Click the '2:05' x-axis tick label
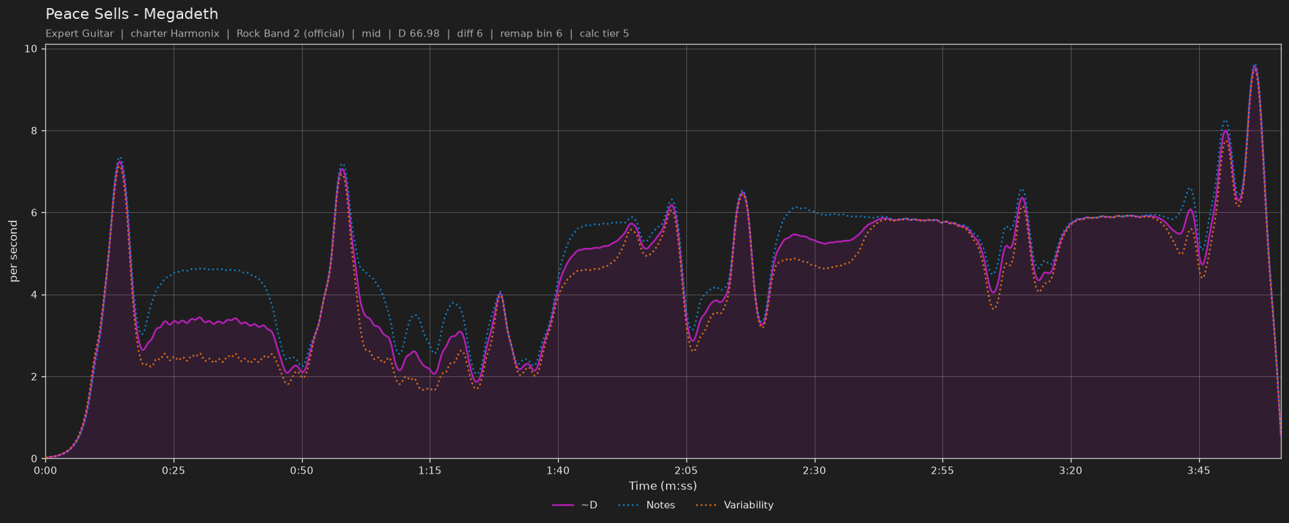The height and width of the screenshot is (523, 1289). point(686,471)
